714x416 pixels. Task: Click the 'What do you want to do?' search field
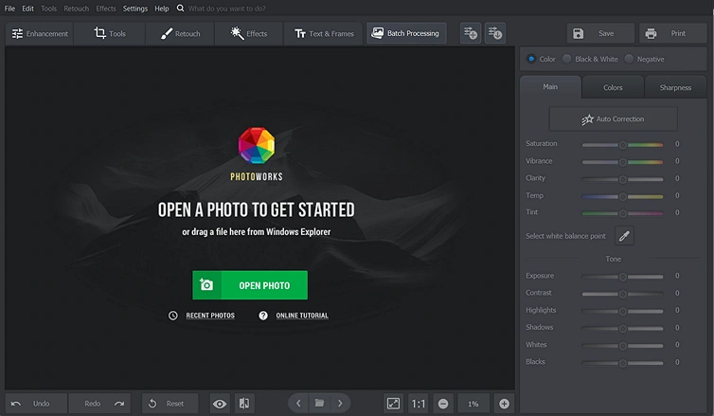tap(226, 9)
